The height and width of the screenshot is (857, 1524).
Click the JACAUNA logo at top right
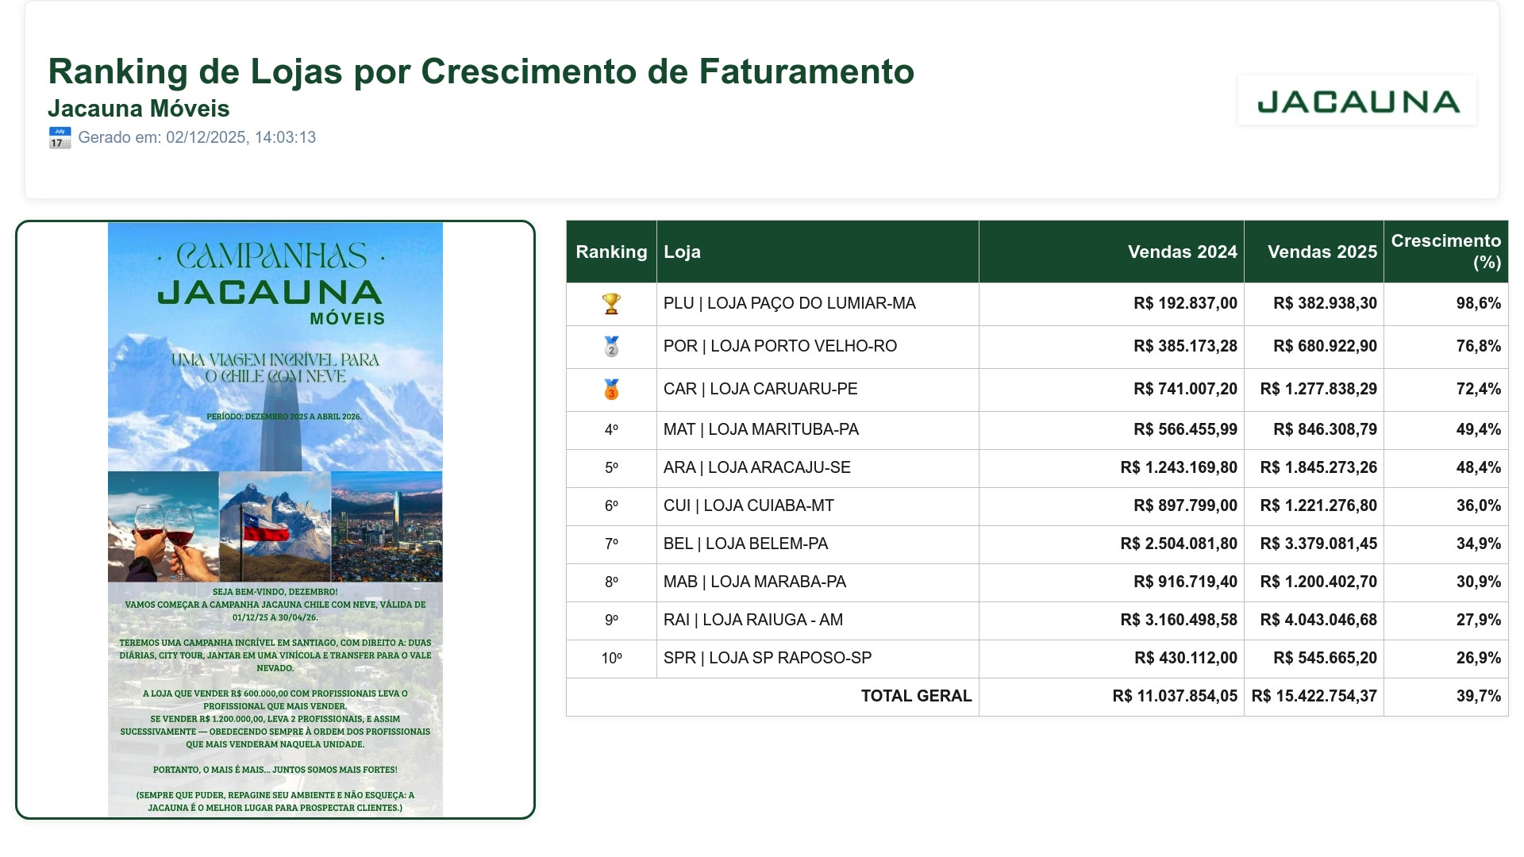1357,101
